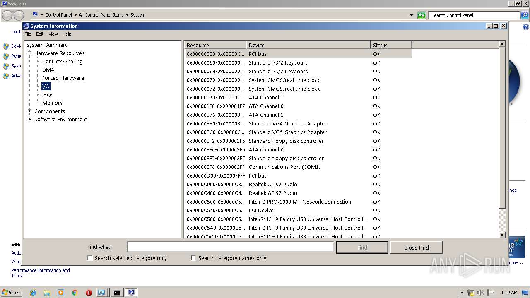Open the View menu
The image size is (530, 298).
(53, 34)
